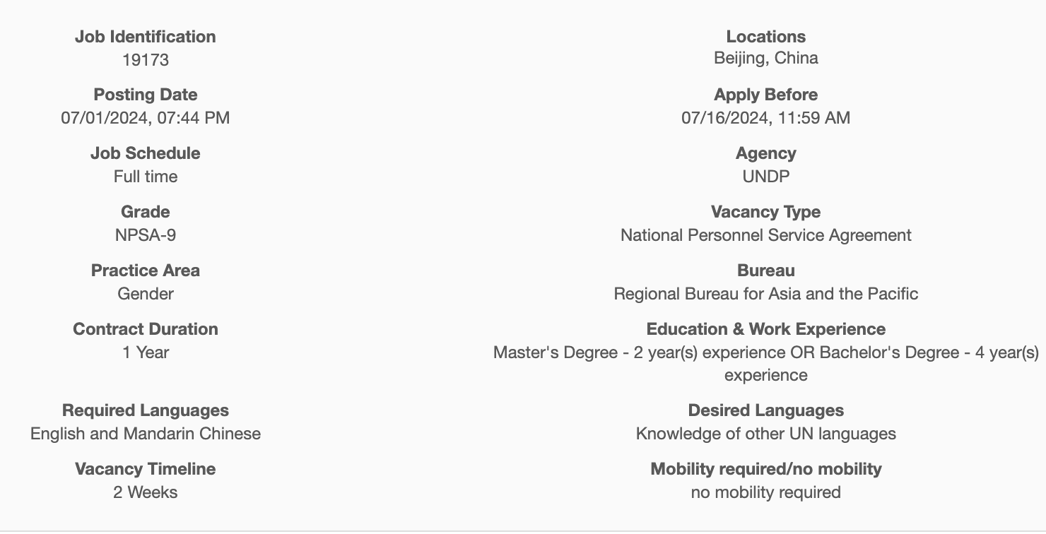
Task: Select the UNDP agency value
Action: pyautogui.click(x=766, y=177)
